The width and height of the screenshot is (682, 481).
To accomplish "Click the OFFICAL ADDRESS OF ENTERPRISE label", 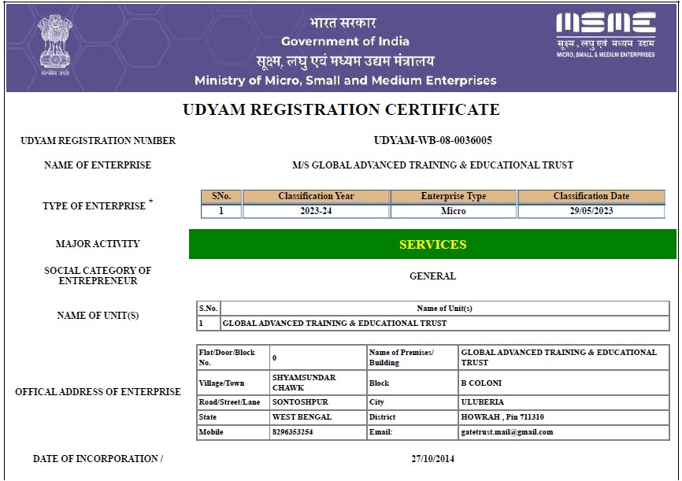I will point(98,392).
